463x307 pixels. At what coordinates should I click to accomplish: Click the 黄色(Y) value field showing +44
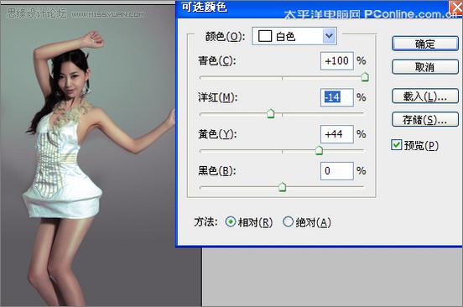coord(337,134)
